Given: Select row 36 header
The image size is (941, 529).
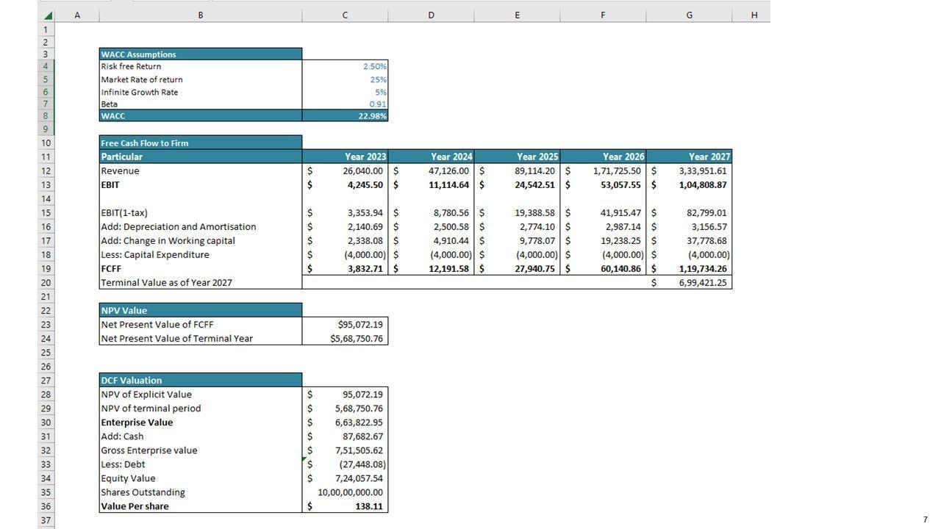Looking at the screenshot, I should pyautogui.click(x=46, y=506).
